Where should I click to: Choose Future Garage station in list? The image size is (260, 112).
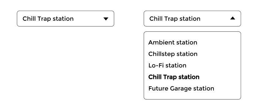tap(181, 88)
